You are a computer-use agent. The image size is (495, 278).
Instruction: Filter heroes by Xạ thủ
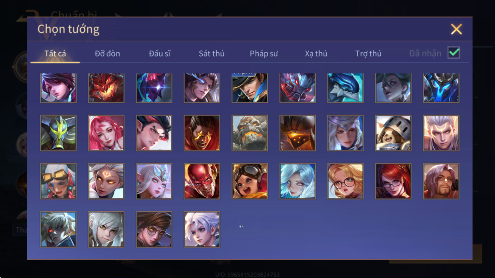coord(316,53)
